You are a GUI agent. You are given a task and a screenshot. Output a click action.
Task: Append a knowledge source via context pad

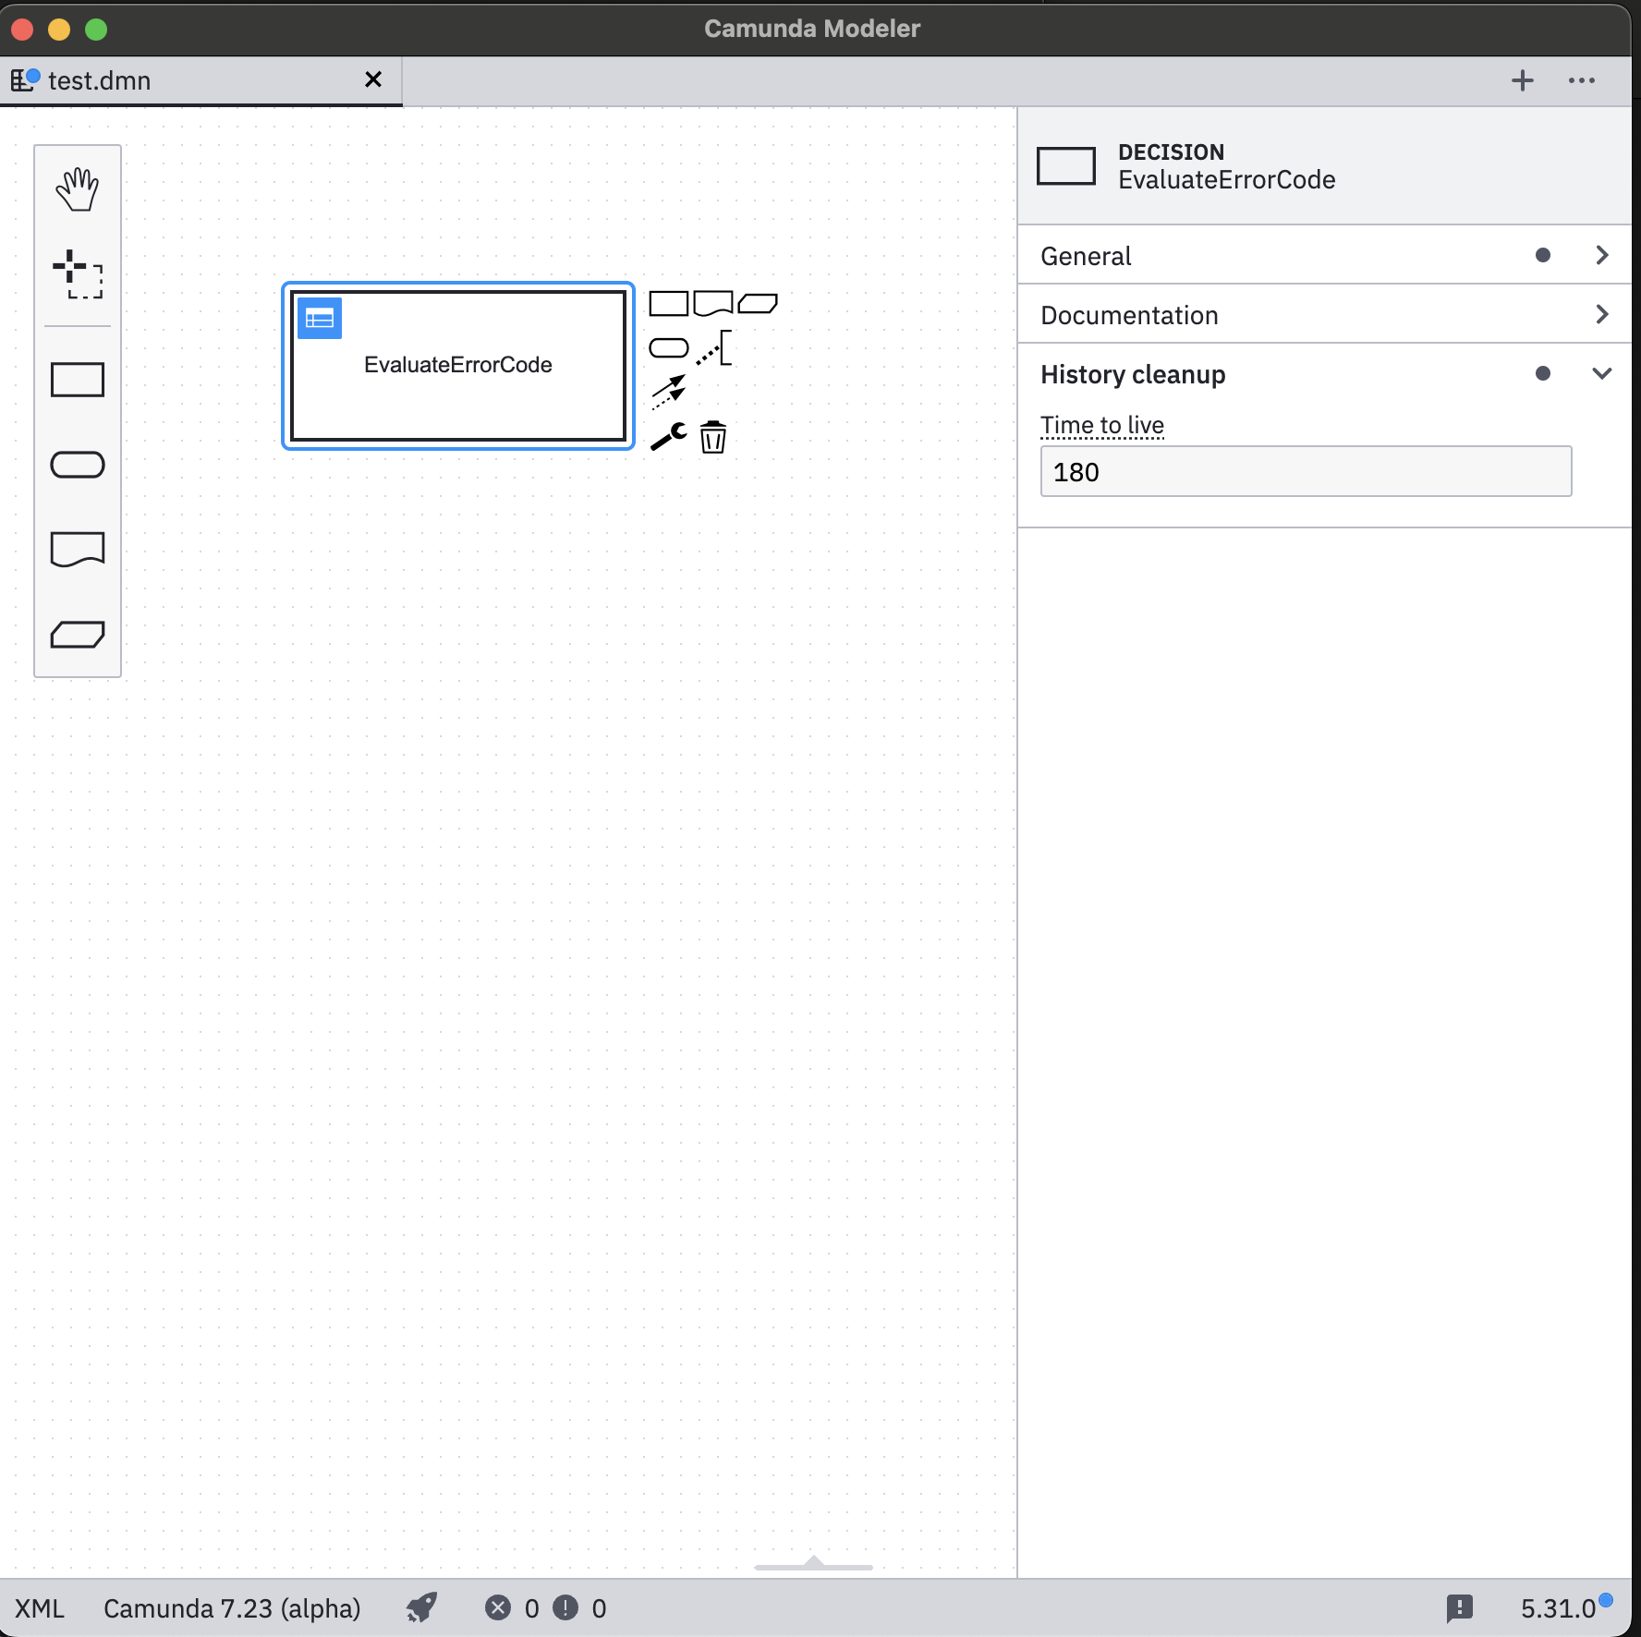point(713,303)
